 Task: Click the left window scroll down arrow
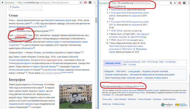(x=96, y=108)
